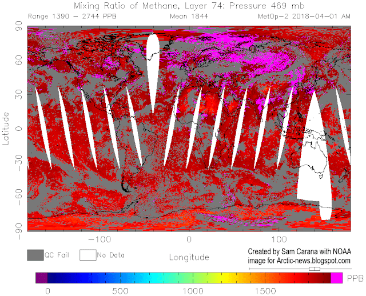Click the white No Data legend box
This screenshot has height=296, width=366.
[x=87, y=255]
